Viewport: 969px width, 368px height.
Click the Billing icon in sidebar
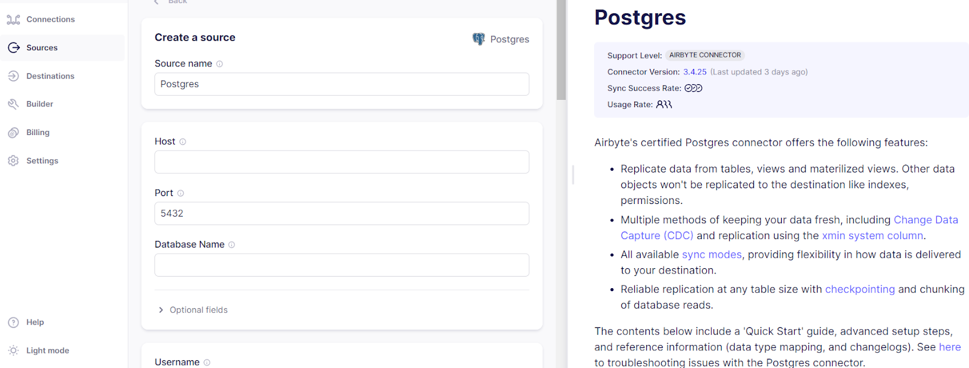tap(13, 133)
